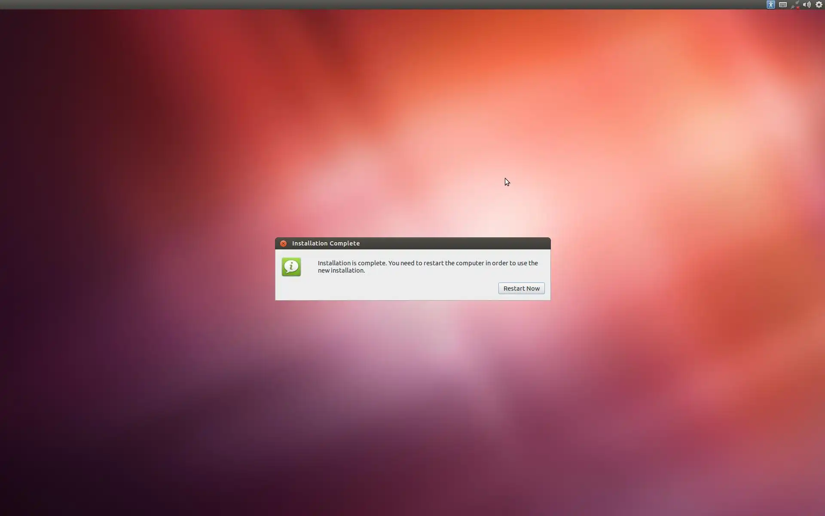Image resolution: width=825 pixels, height=516 pixels.
Task: Expand the session power options menu
Action: (x=819, y=5)
